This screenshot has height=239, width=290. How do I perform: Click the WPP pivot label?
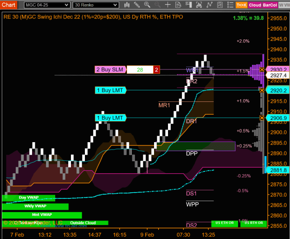pos(193,204)
